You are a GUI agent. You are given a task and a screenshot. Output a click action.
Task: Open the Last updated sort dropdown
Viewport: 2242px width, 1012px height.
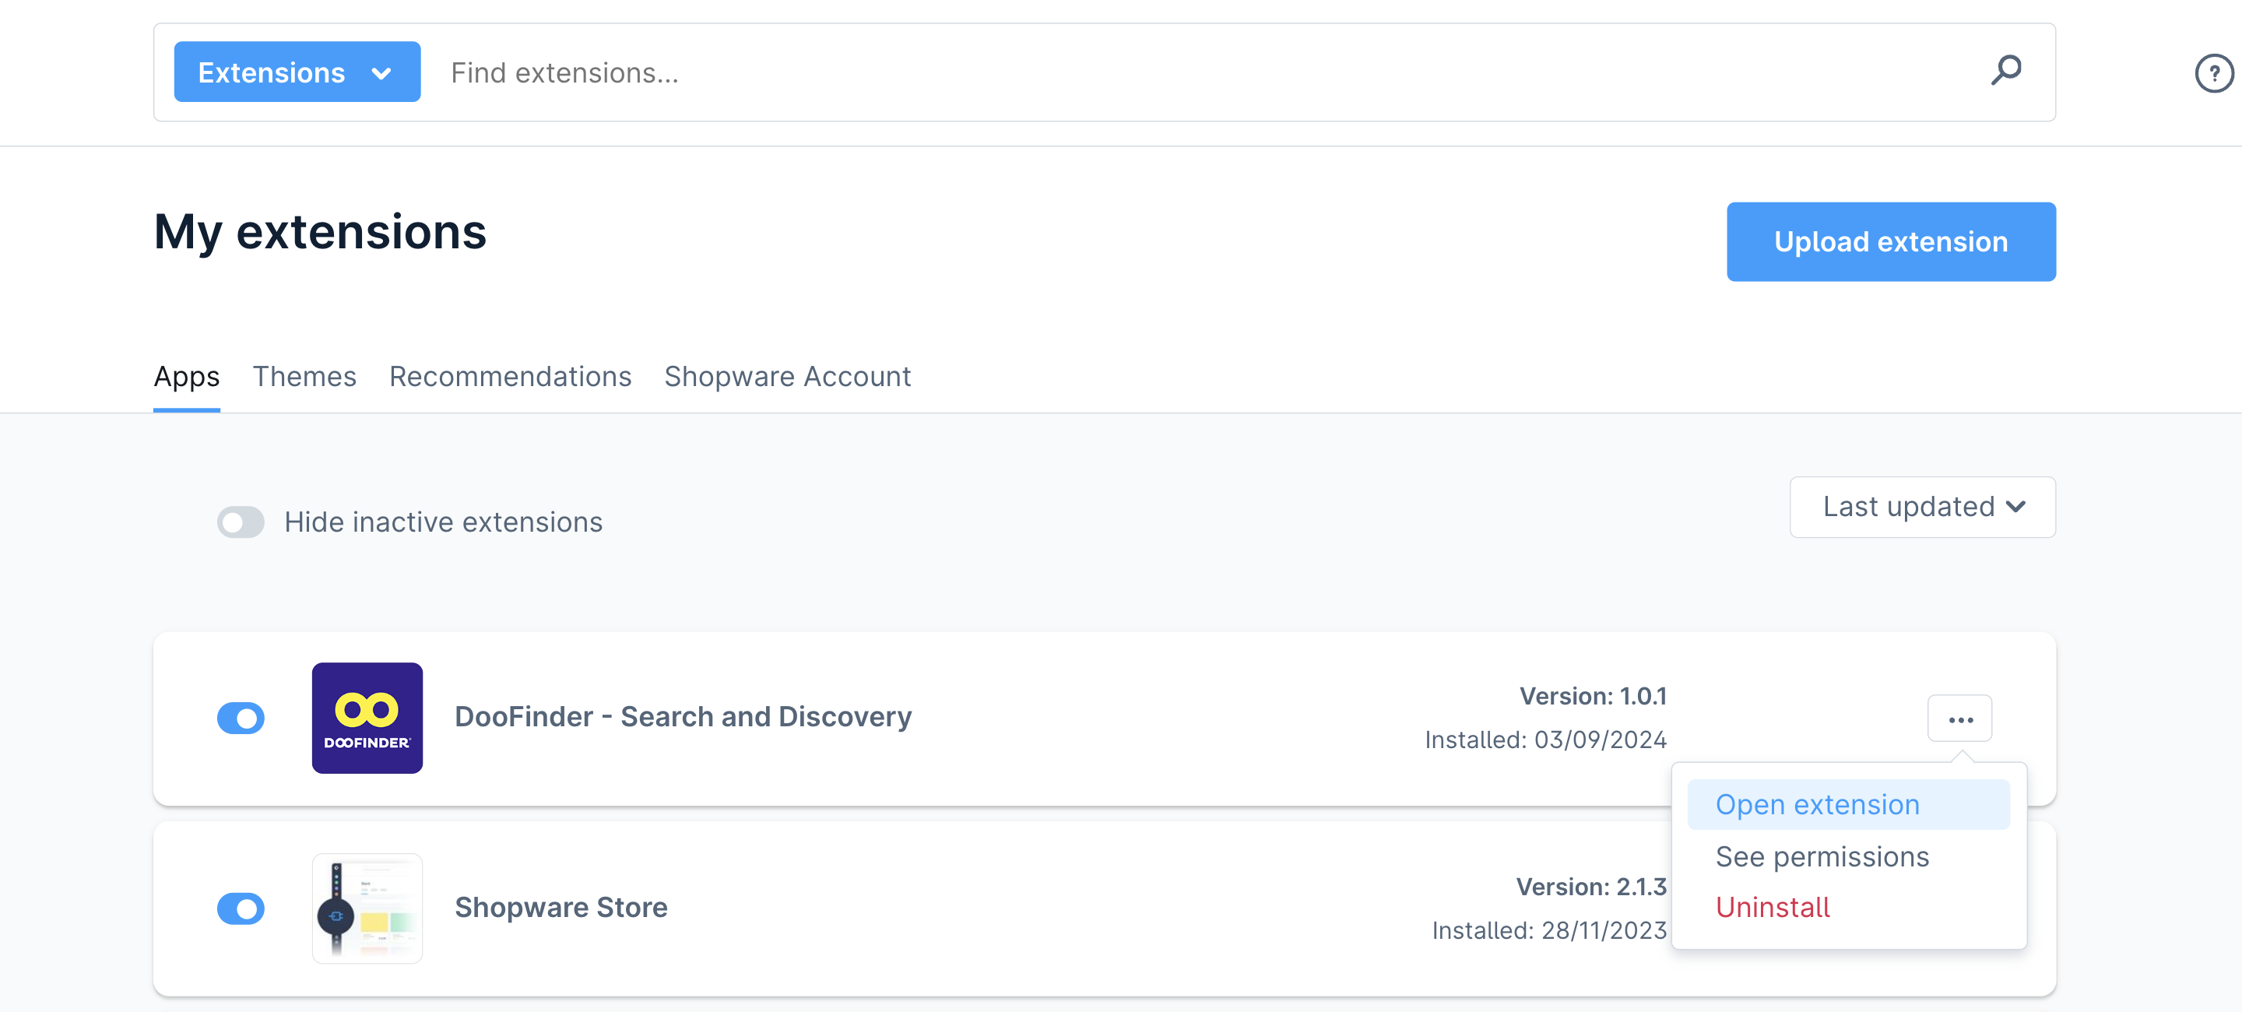coord(1923,508)
